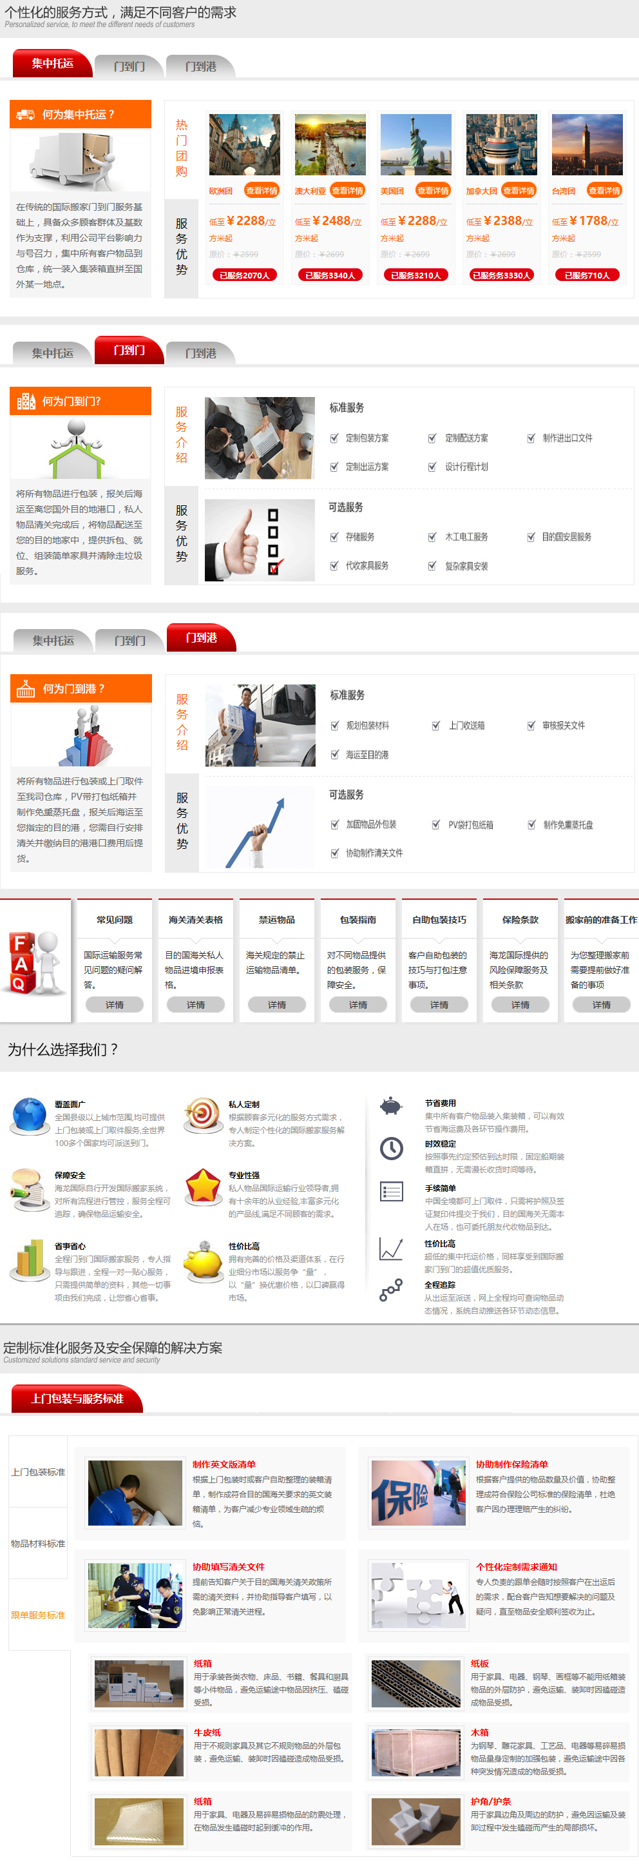639x1864 pixels.
Task: Open the 协助填写清关文件 link
Action: pyautogui.click(x=229, y=1567)
